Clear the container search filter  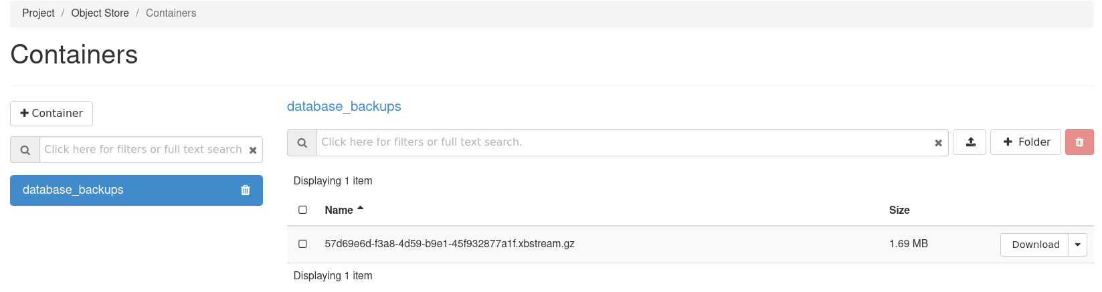coord(253,150)
